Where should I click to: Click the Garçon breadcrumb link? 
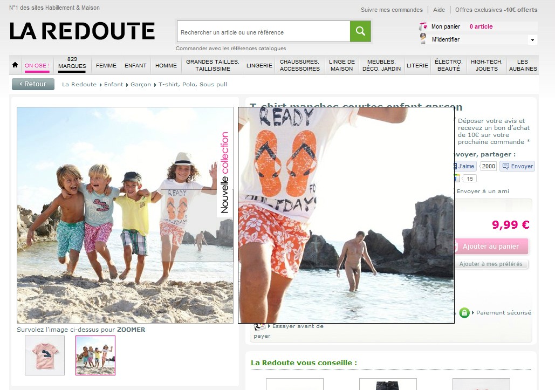click(x=141, y=85)
